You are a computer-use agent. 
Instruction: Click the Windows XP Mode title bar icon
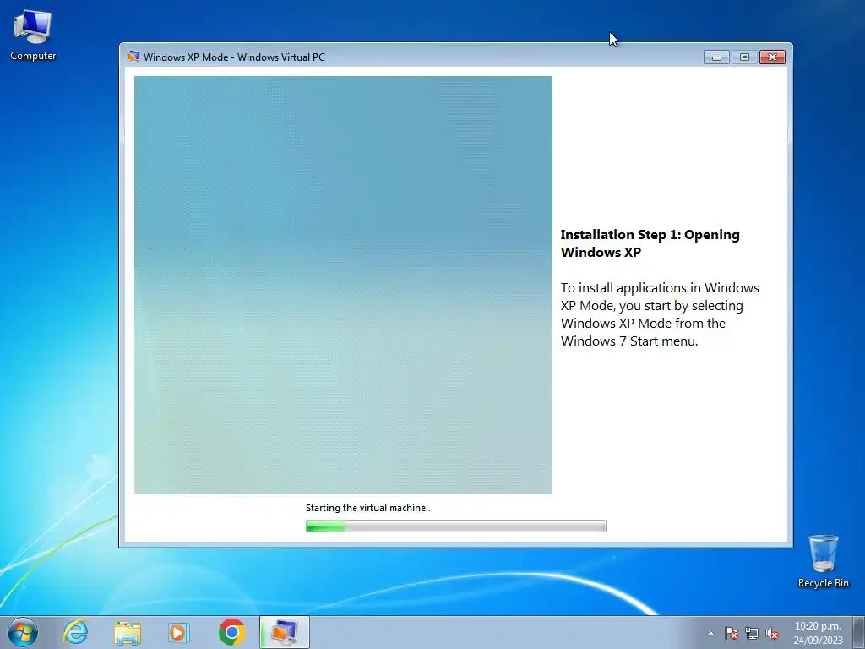[x=133, y=57]
